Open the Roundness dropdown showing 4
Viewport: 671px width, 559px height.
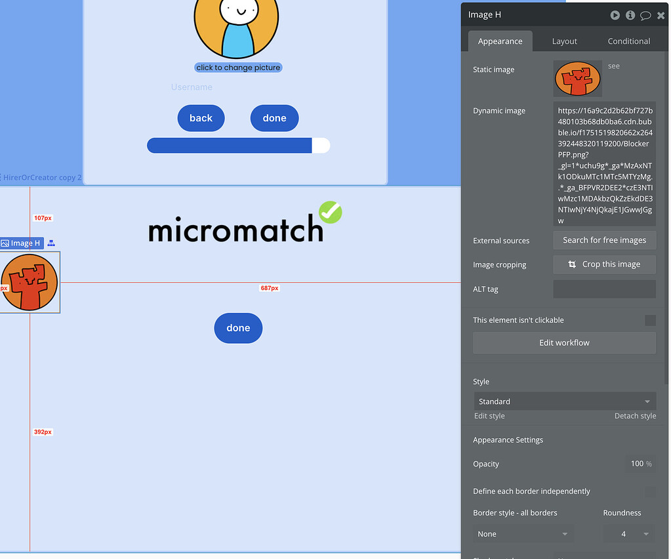628,533
